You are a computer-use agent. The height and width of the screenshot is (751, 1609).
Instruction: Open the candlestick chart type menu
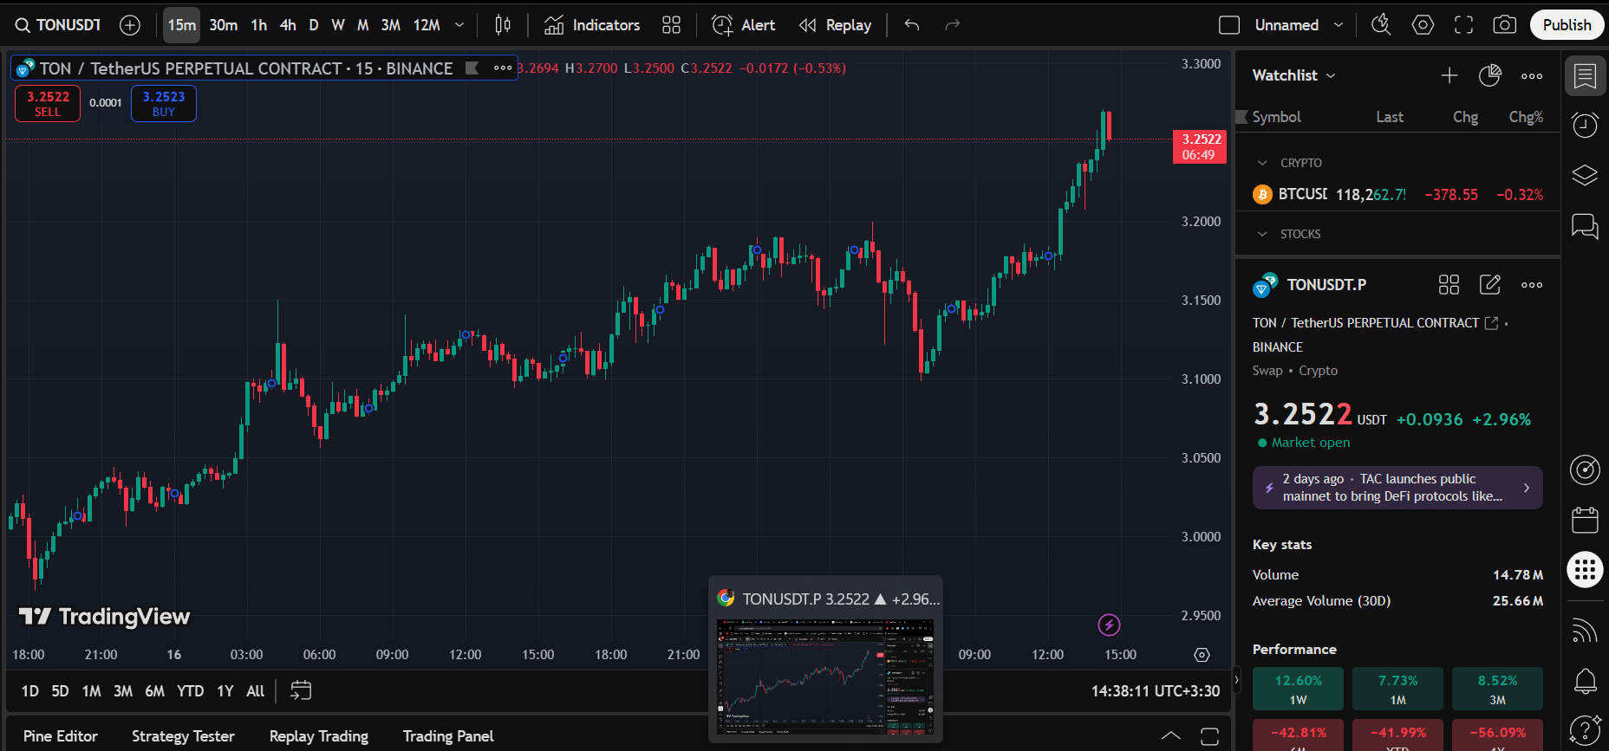503,25
